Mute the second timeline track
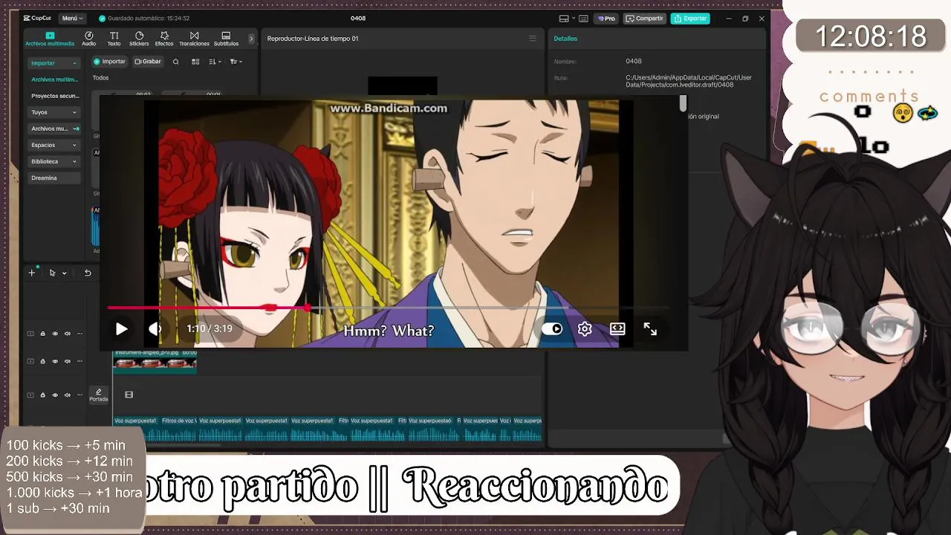The image size is (951, 535). click(x=68, y=361)
